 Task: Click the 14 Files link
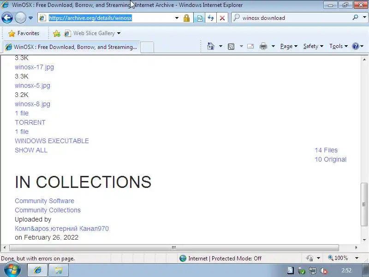point(326,151)
